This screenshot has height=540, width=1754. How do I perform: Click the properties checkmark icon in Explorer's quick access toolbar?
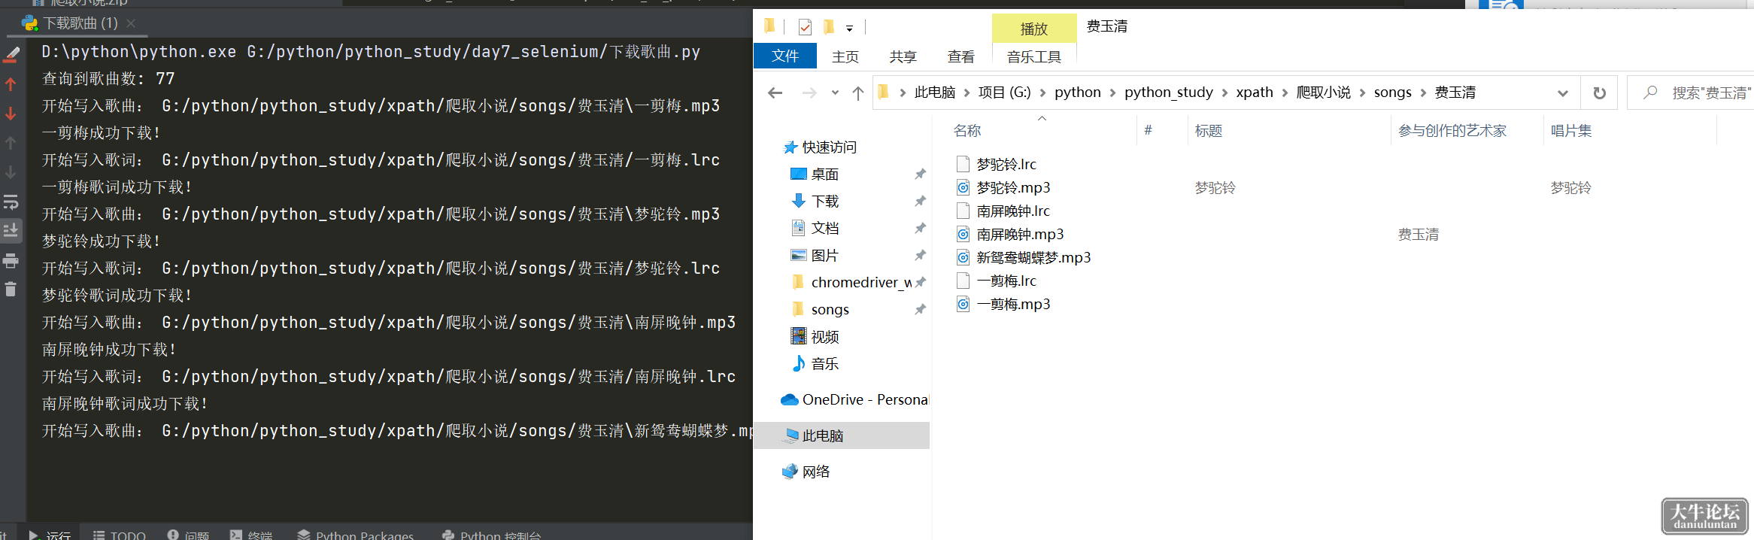tap(805, 27)
